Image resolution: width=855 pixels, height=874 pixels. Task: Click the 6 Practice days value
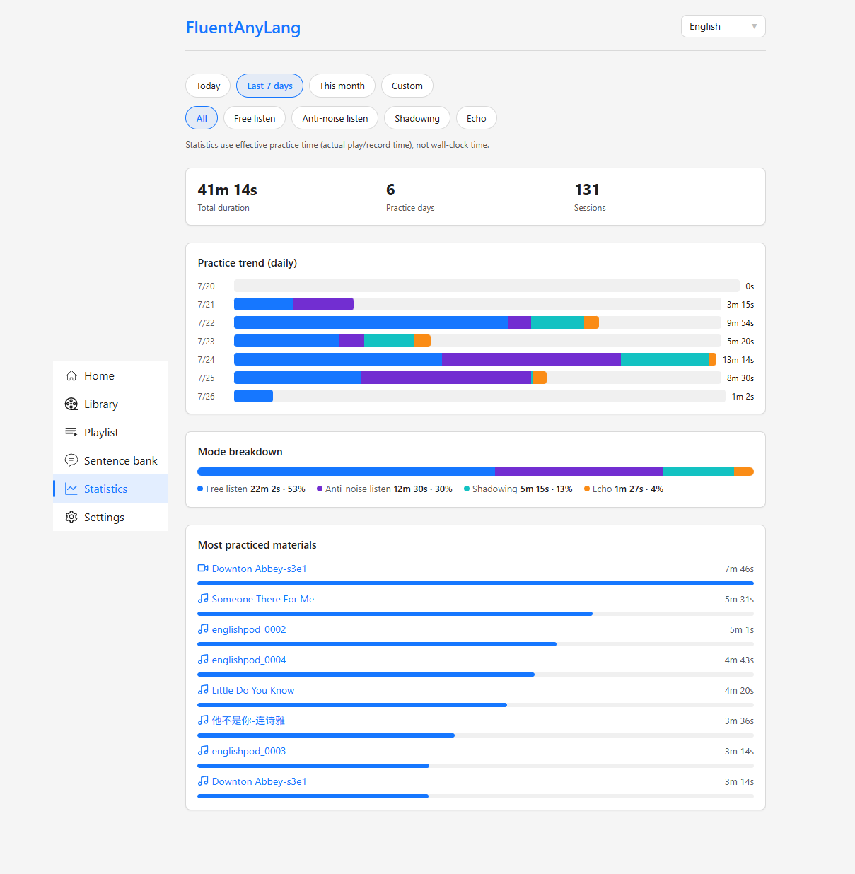point(390,190)
